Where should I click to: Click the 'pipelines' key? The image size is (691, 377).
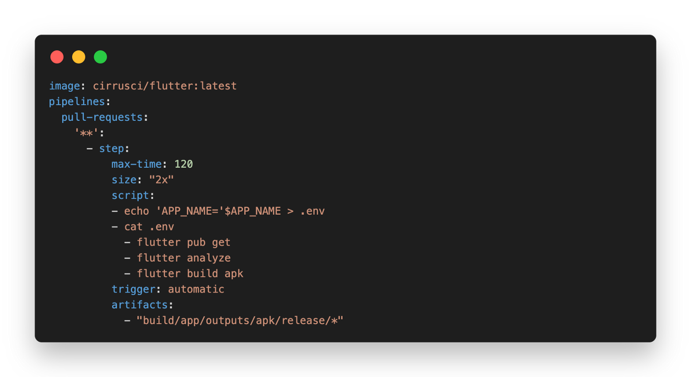click(x=77, y=102)
